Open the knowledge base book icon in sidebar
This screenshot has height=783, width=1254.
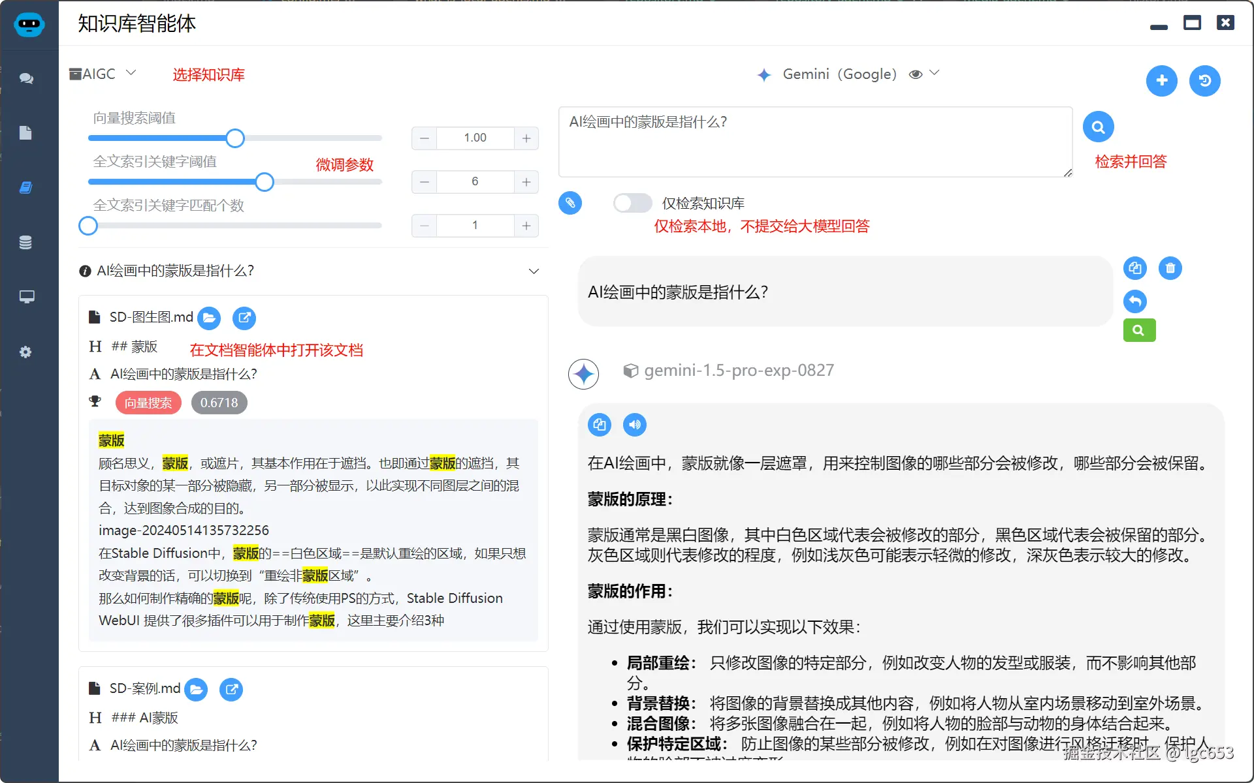coord(26,187)
